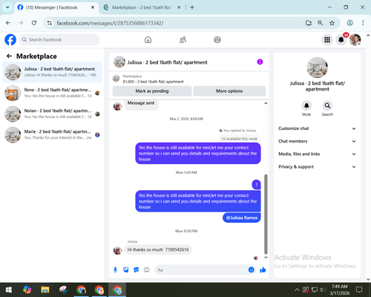371x297 pixels.
Task: Click 'Hi thanks so much 7189542616' message
Action: [x=158, y=249]
